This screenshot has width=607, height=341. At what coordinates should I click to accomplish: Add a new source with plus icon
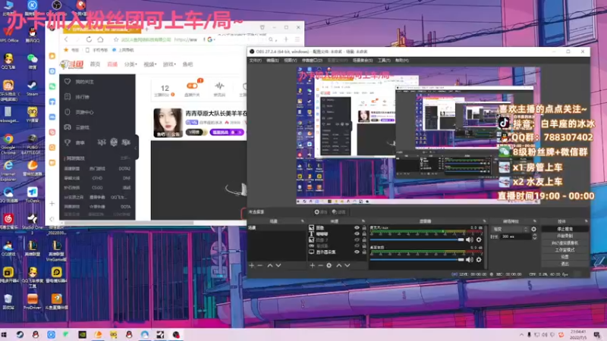tap(312, 266)
